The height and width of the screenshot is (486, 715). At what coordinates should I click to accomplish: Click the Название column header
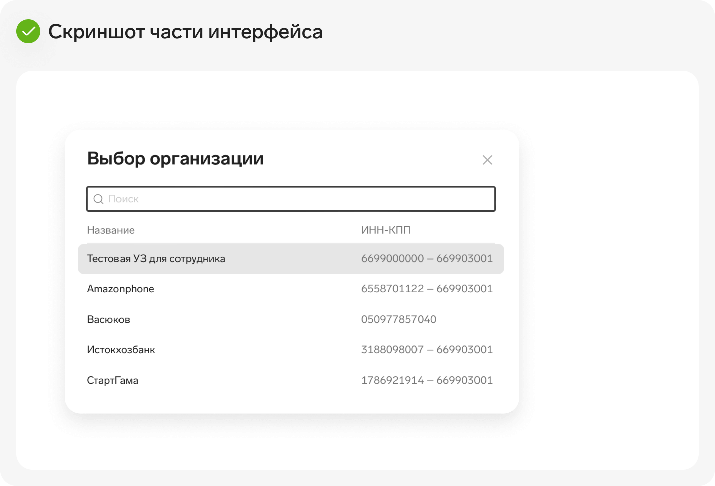click(111, 230)
